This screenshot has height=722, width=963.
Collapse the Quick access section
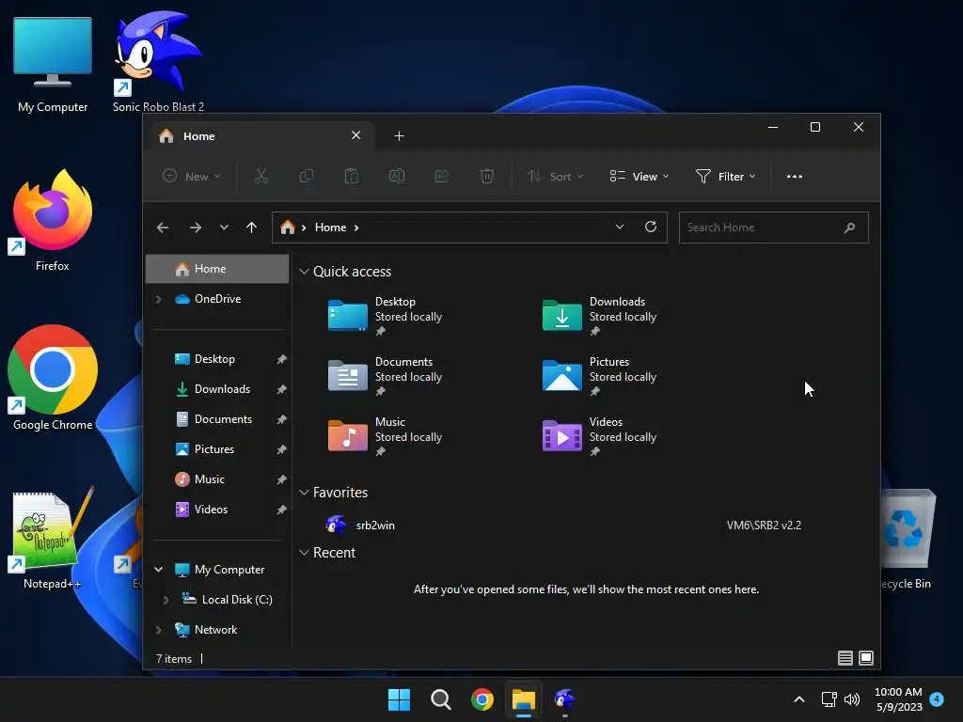tap(304, 272)
